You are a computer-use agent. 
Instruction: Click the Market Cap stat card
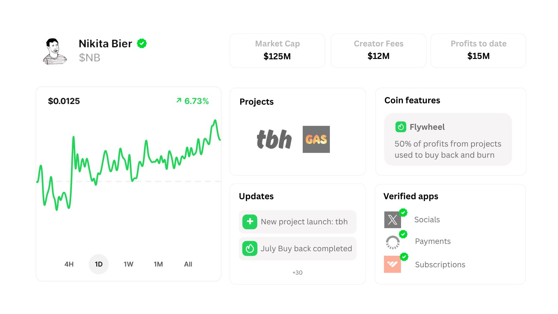click(x=277, y=51)
